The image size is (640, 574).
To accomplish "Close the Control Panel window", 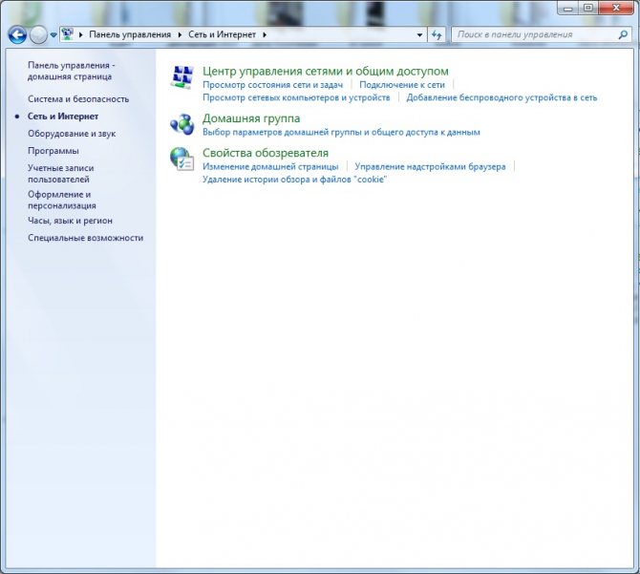I will [x=616, y=8].
